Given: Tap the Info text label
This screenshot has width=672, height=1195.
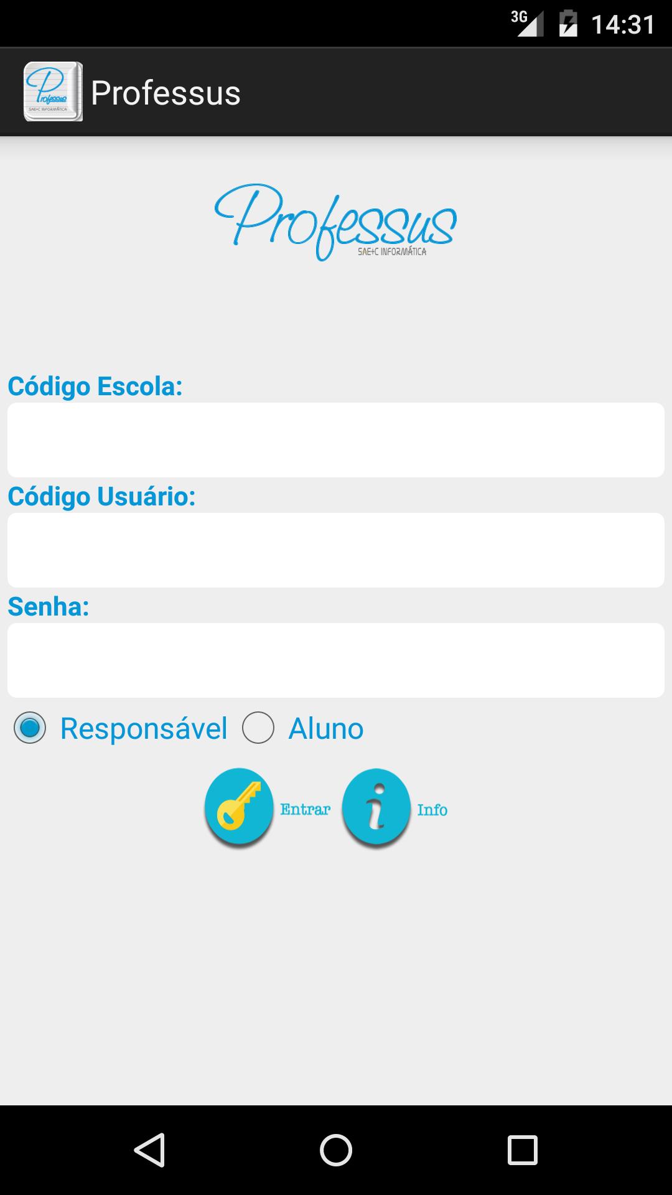Looking at the screenshot, I should pyautogui.click(x=432, y=809).
